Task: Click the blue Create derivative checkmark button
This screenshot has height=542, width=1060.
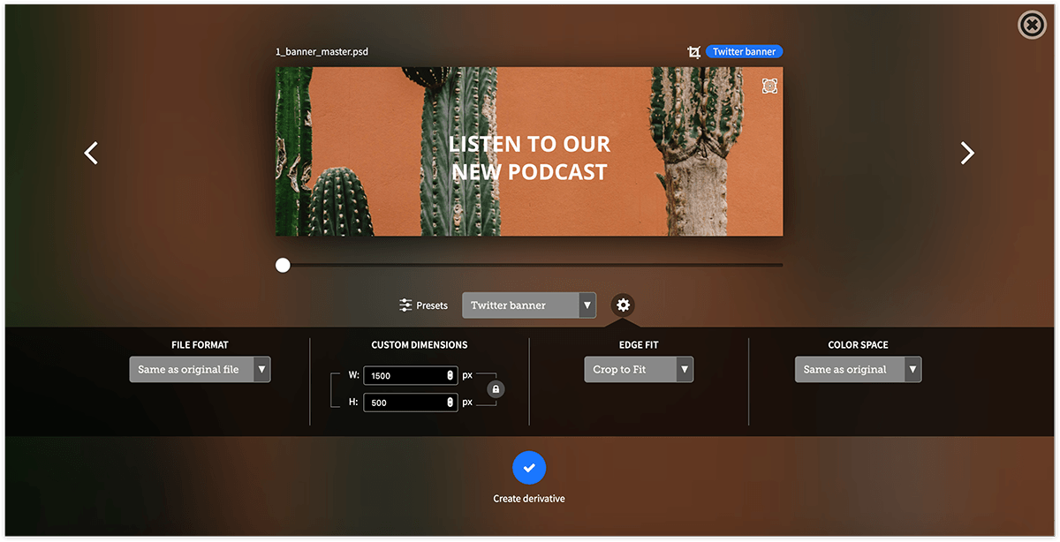Action: (x=529, y=468)
